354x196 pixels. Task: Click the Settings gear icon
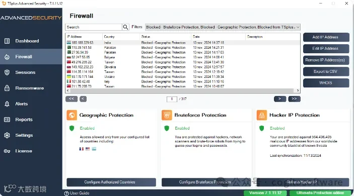click(7, 135)
